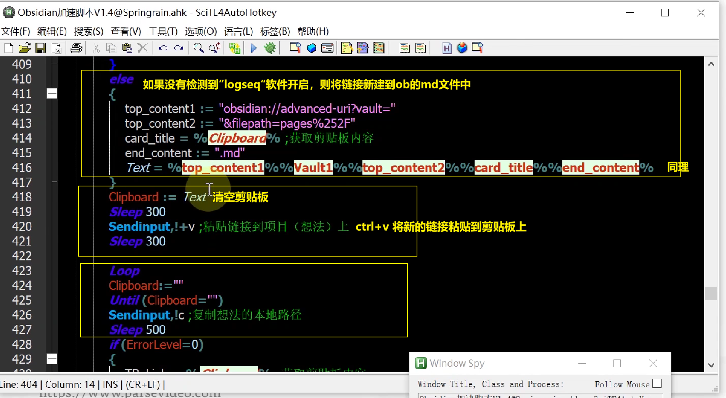This screenshot has width=726, height=398.
Task: Click line number 423 in the margin
Action: tap(22, 271)
